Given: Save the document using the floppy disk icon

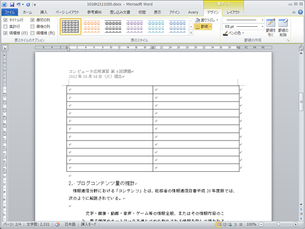Looking at the screenshot, I should 12,4.
